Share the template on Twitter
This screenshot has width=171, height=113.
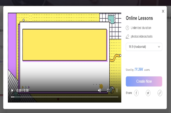[x=148, y=93]
